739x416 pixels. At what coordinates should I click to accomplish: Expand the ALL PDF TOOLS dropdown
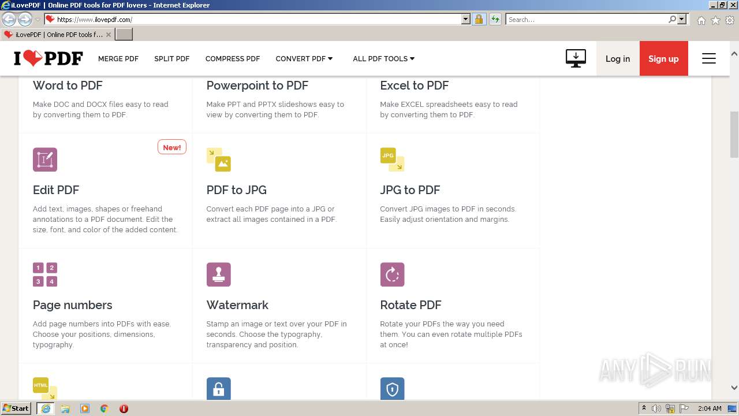tap(384, 58)
